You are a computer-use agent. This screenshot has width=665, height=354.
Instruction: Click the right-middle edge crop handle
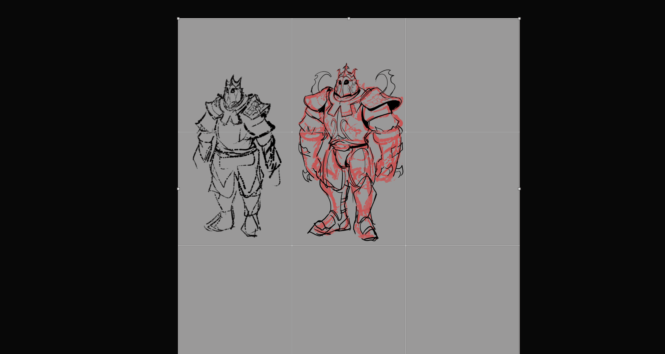[519, 189]
